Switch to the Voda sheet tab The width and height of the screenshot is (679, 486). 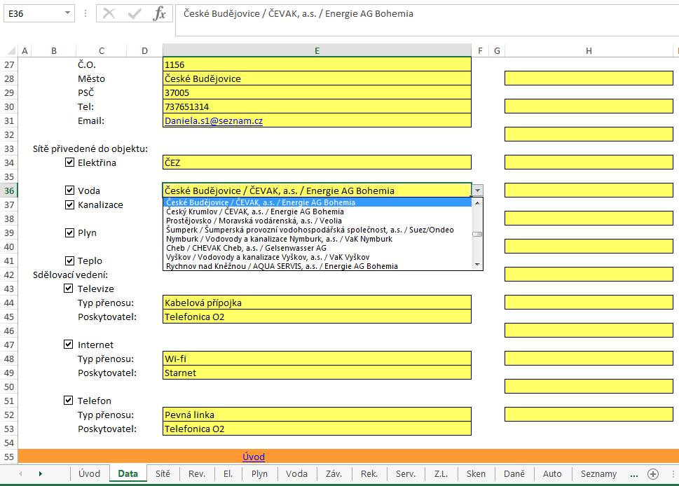[x=296, y=474]
